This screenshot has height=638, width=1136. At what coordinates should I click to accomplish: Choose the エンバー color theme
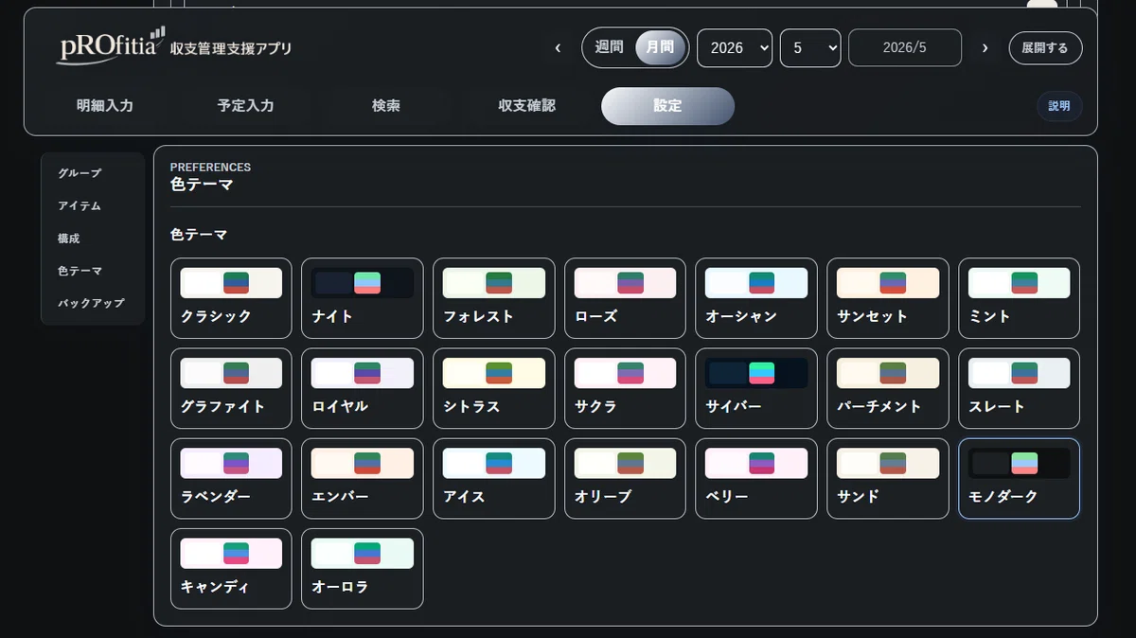pos(363,478)
